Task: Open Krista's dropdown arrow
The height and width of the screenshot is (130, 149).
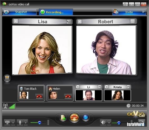Action: (x=107, y=87)
